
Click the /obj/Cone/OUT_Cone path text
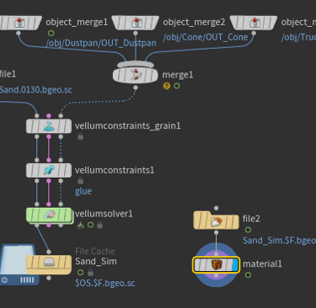click(206, 37)
